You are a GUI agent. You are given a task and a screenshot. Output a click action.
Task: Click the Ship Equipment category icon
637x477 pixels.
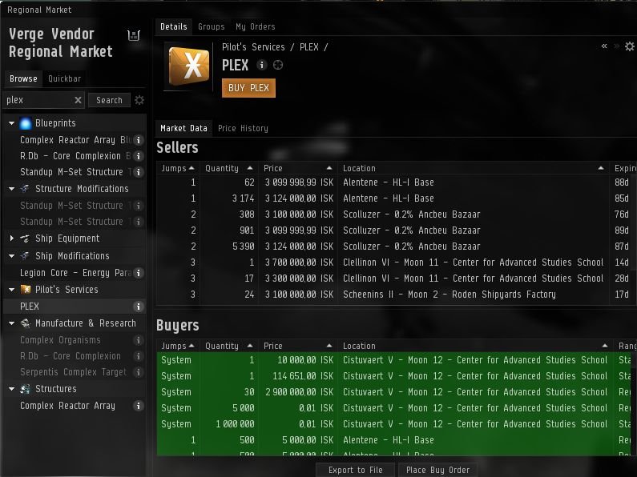coord(25,238)
